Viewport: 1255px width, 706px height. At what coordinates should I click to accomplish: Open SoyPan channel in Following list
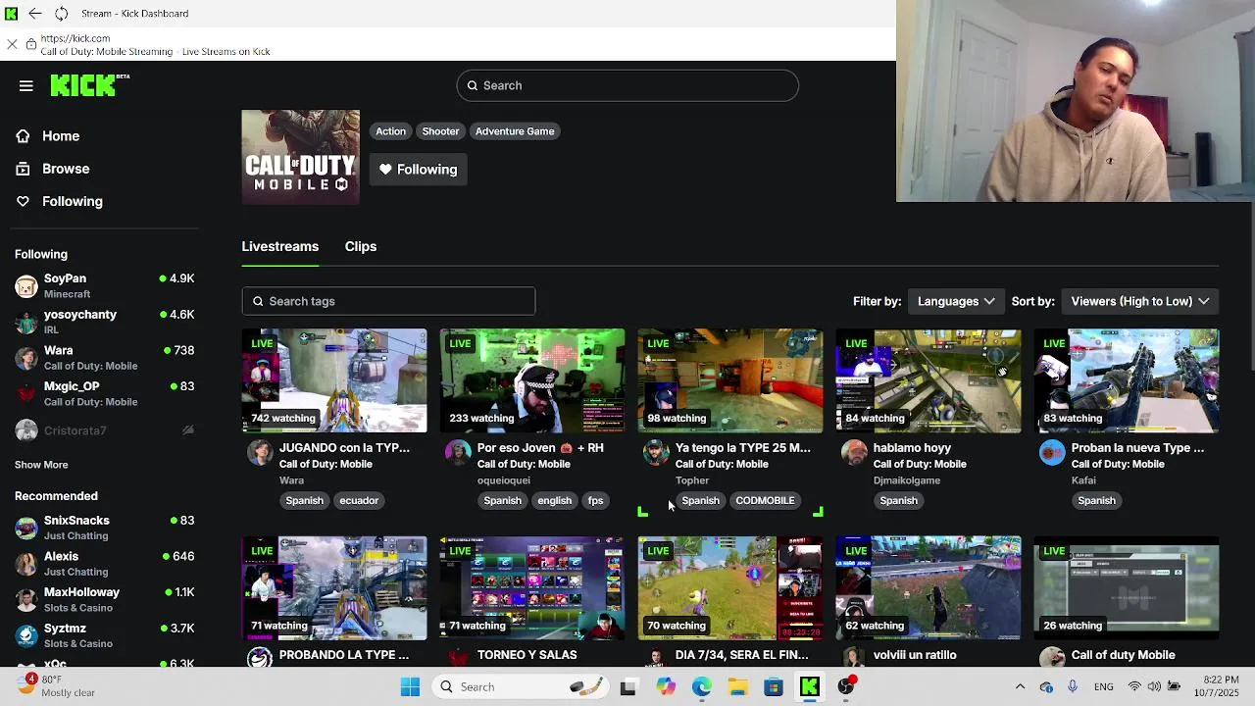point(104,285)
